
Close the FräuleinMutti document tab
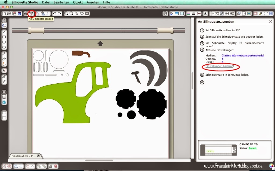coord(38,156)
